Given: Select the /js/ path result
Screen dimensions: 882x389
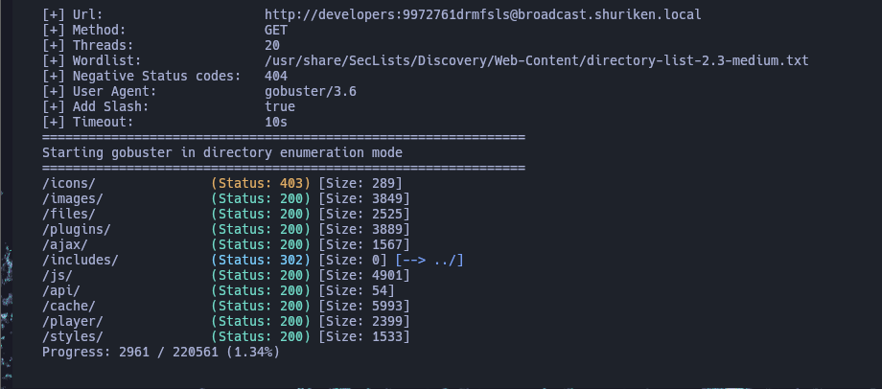Looking at the screenshot, I should coord(58,275).
